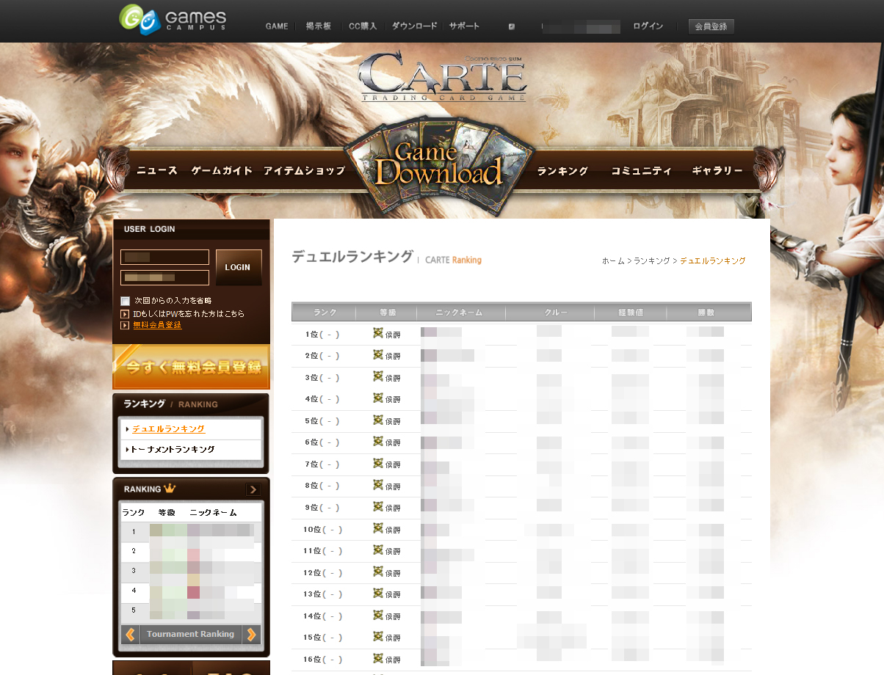Click ランキング in the breadcrumb

coord(652,261)
